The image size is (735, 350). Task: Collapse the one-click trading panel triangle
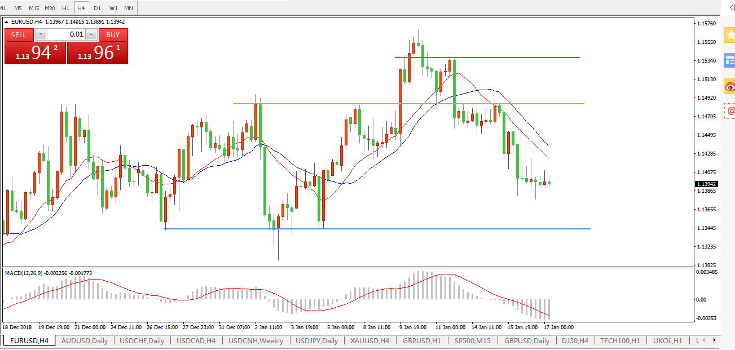click(x=7, y=22)
